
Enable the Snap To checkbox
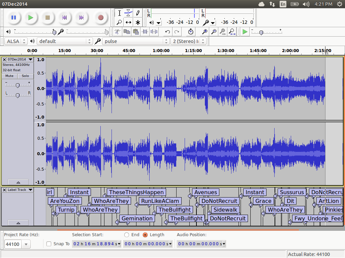[x=49, y=244]
